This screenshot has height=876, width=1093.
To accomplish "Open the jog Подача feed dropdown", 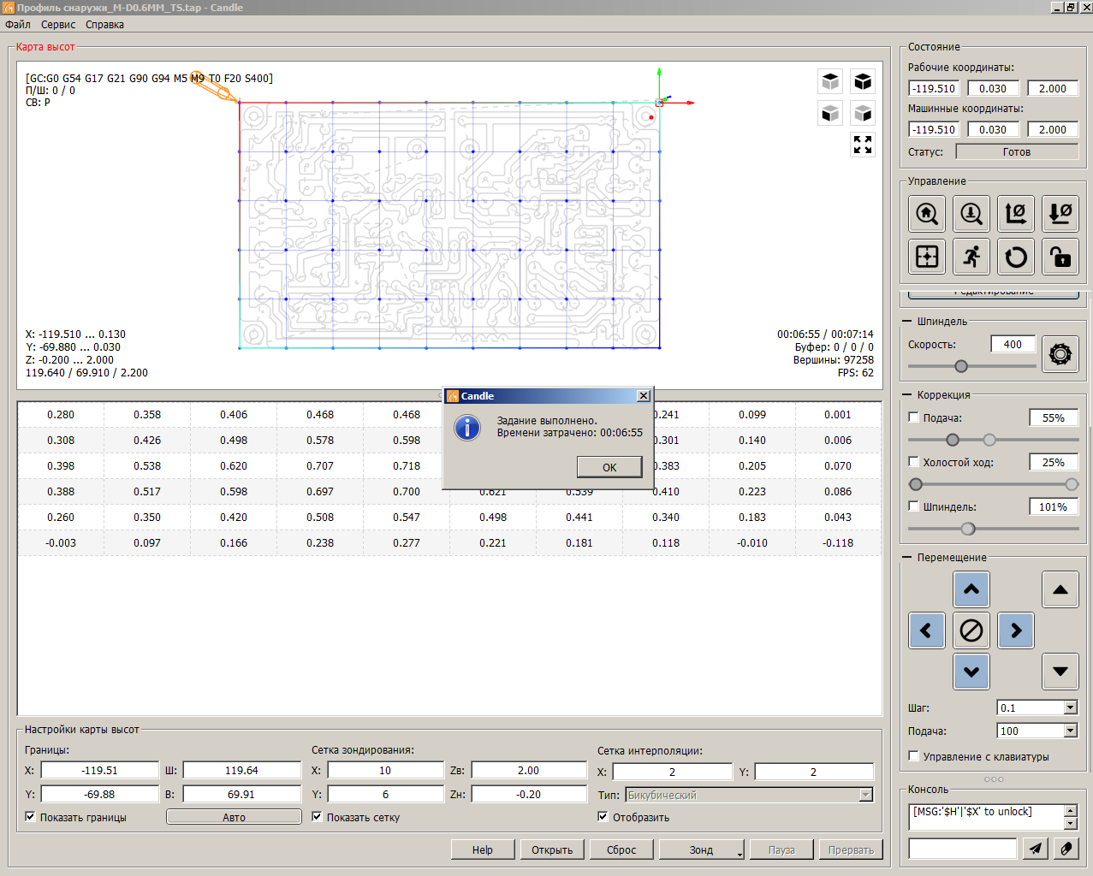I will tap(1070, 731).
